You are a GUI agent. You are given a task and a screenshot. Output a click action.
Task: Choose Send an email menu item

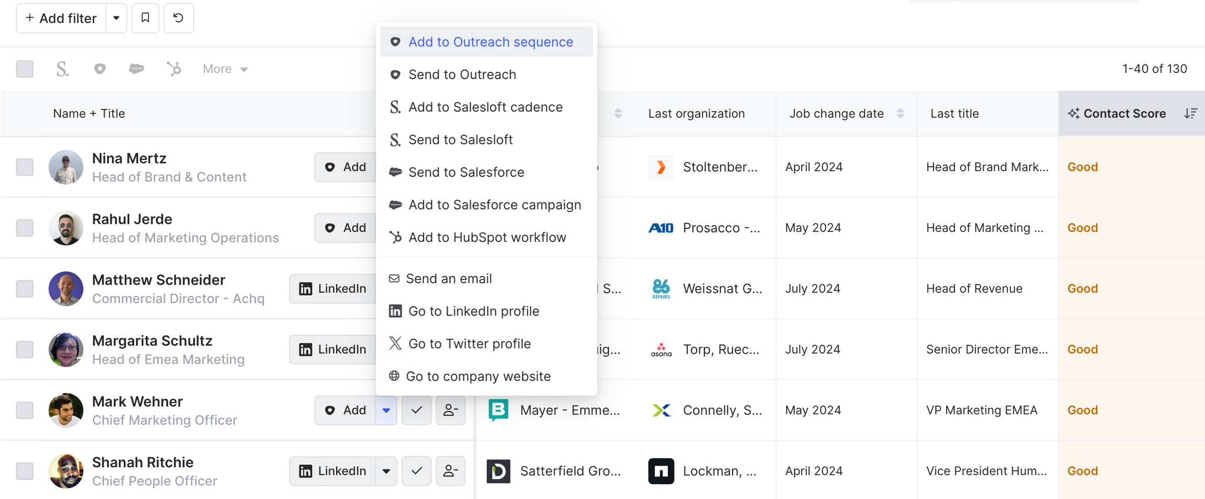click(487, 279)
